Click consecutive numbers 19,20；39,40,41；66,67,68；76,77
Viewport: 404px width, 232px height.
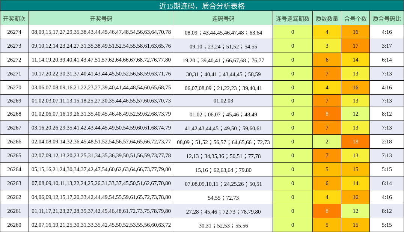click(x=223, y=60)
